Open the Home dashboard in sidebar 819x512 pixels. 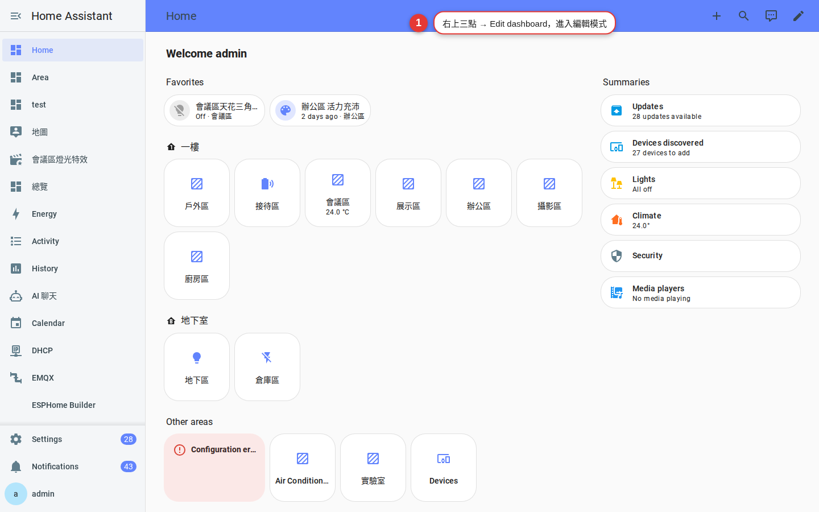coord(73,50)
